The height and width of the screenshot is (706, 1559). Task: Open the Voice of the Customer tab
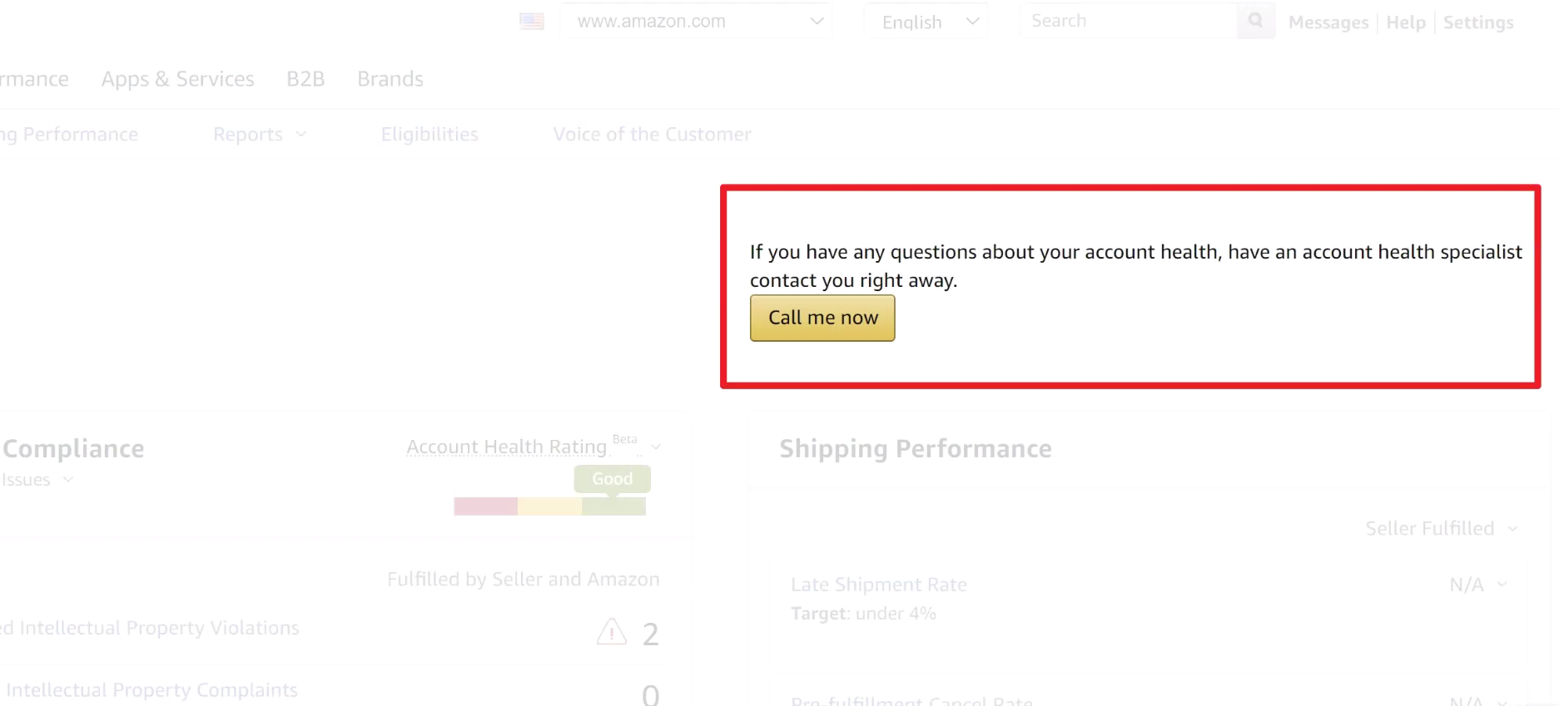click(x=652, y=135)
